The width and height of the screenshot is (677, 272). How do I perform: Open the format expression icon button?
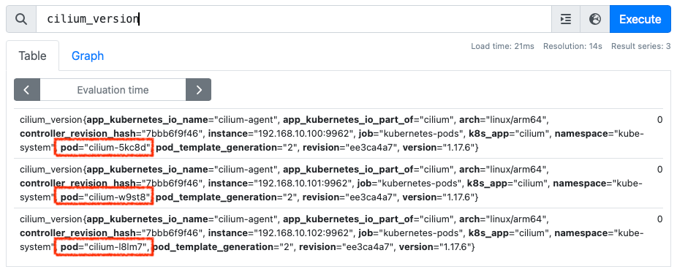click(x=566, y=19)
